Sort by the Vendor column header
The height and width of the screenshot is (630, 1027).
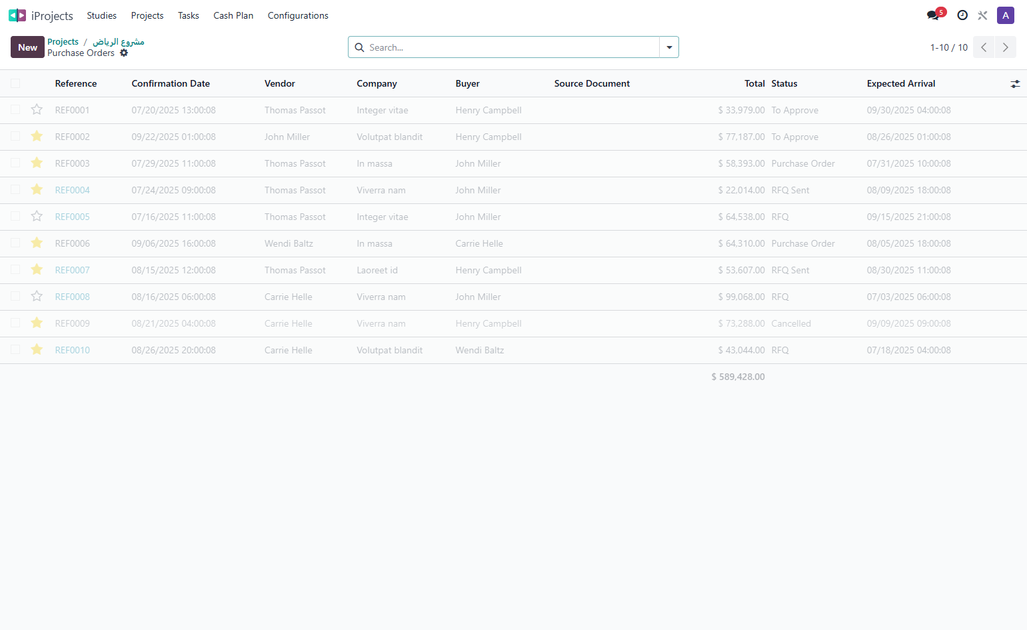280,83
